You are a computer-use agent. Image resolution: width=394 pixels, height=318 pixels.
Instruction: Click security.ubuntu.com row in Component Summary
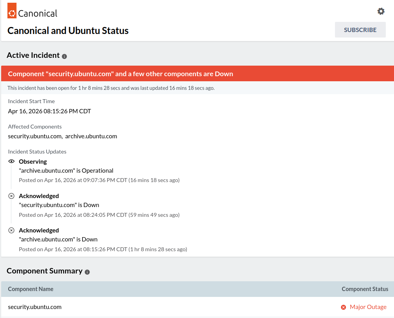click(x=197, y=307)
